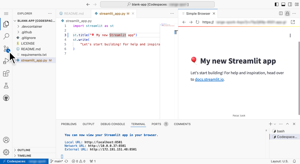Open the Run and Debug view
300x164 pixels.
pos(6,61)
